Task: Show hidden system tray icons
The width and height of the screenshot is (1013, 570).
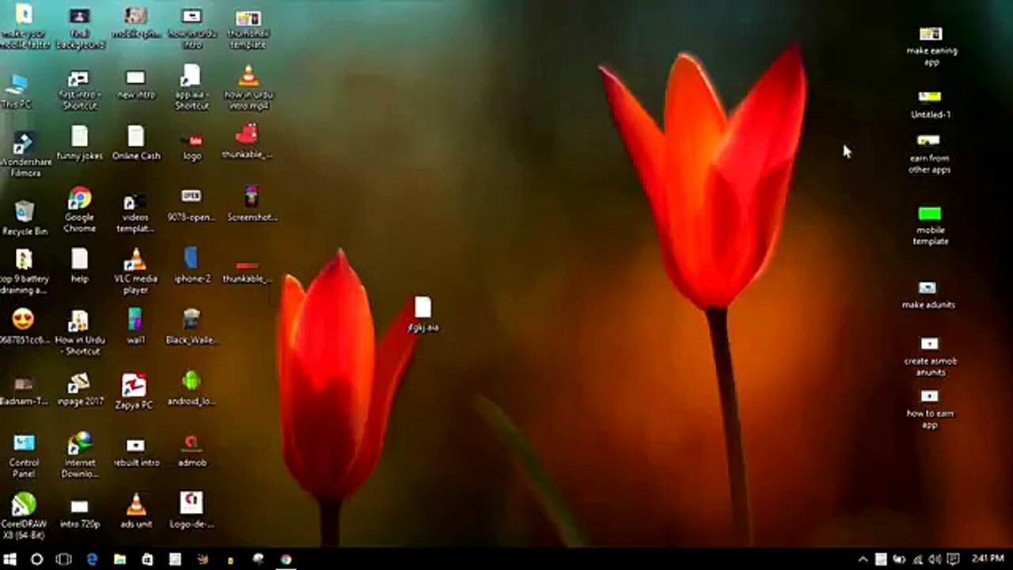Action: (863, 560)
